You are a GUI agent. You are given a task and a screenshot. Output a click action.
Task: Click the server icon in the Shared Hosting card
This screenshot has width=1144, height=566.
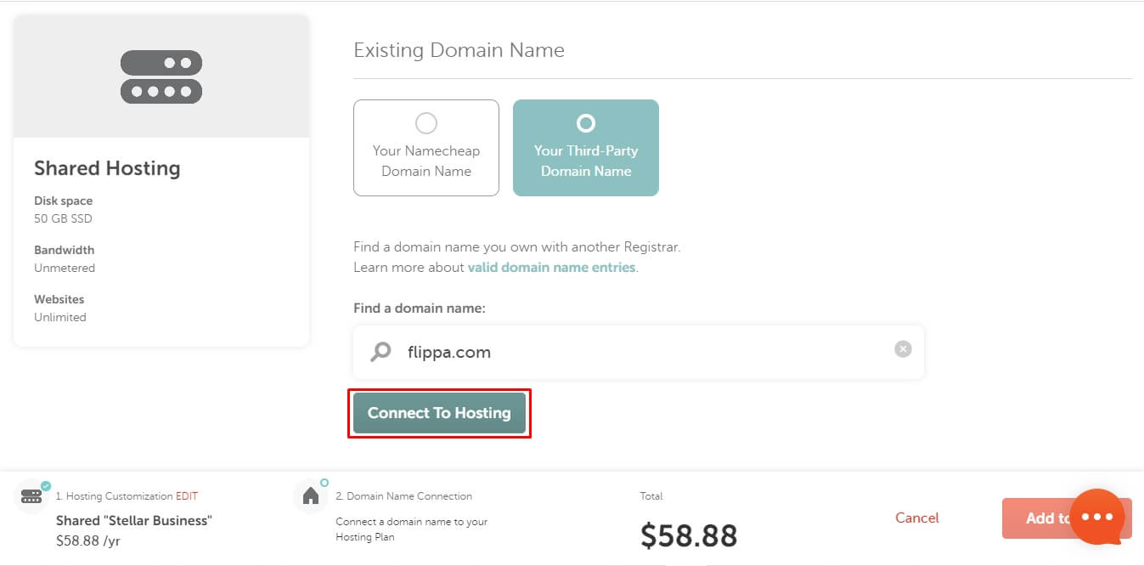(161, 76)
